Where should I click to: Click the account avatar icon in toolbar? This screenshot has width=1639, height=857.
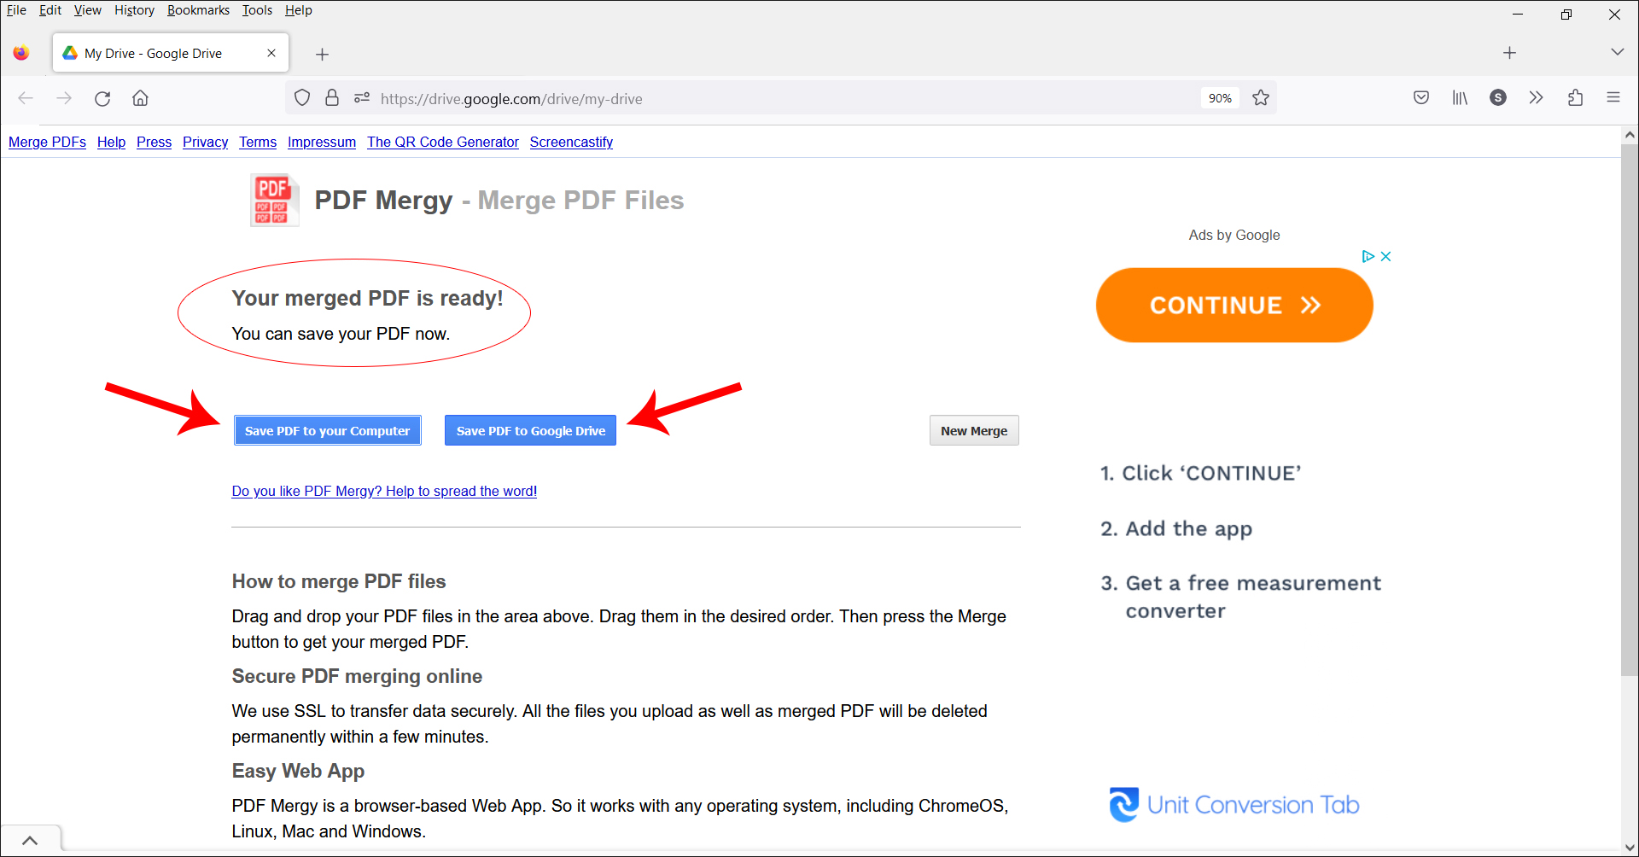pos(1497,98)
